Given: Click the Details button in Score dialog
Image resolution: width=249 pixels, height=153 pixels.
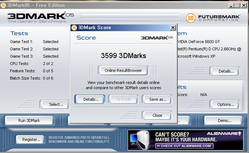Looking at the screenshot, I should point(91,99).
